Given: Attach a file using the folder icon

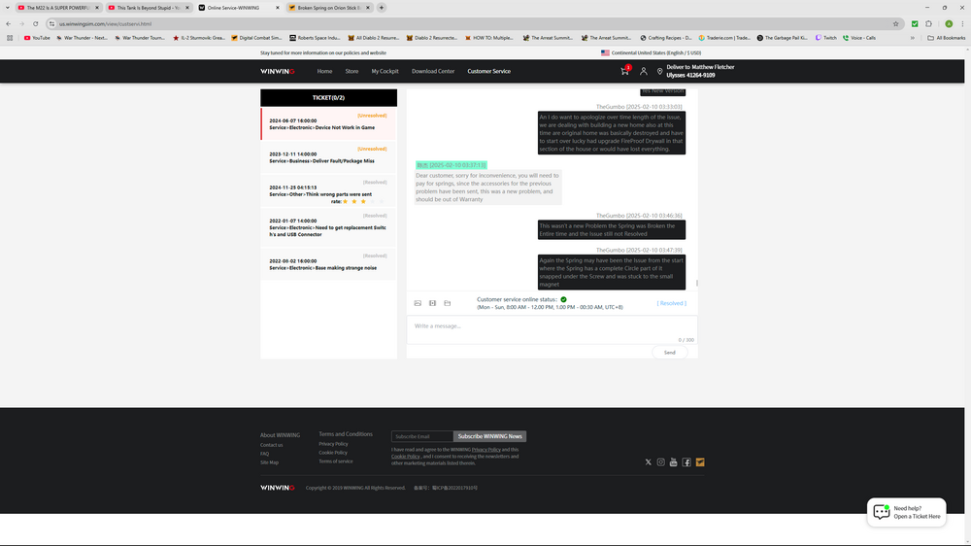Looking at the screenshot, I should pos(447,303).
